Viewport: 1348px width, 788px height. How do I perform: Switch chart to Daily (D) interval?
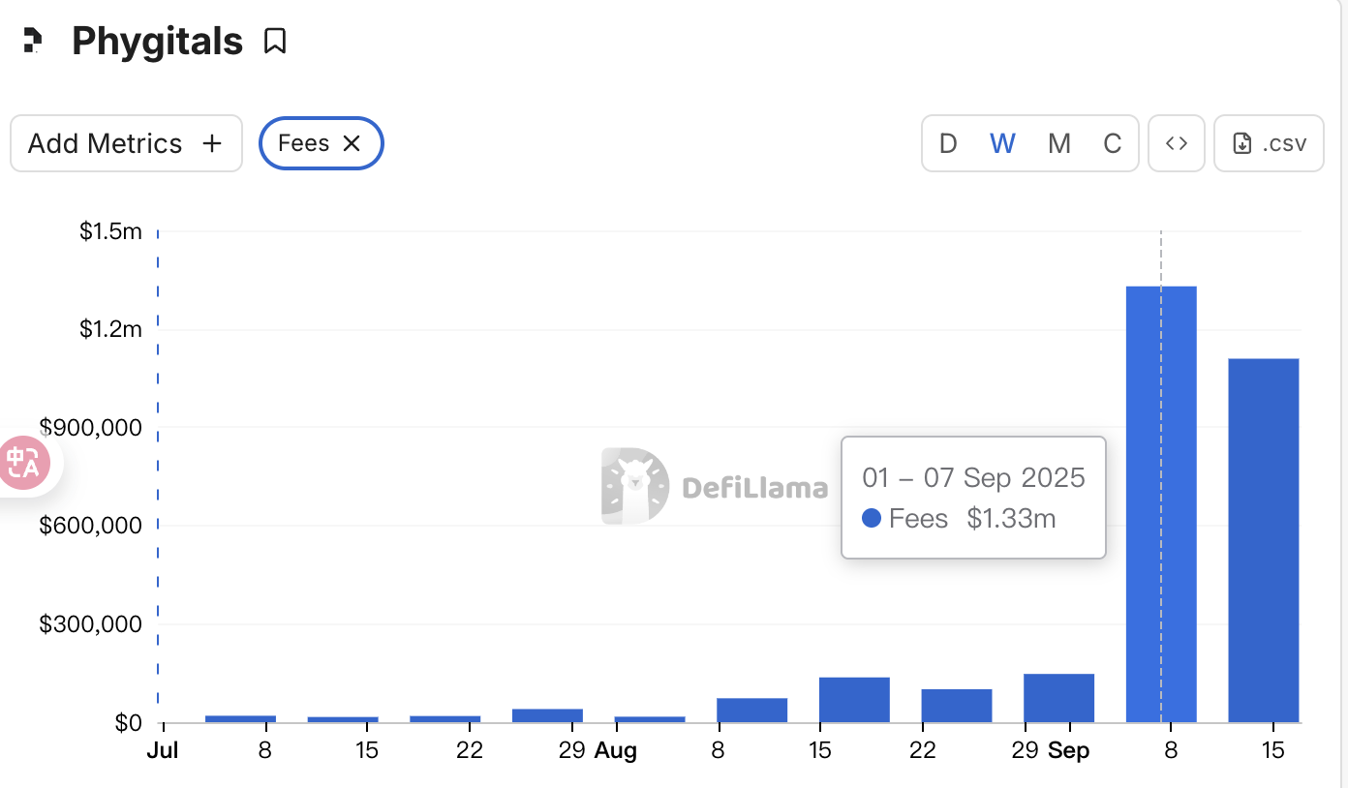point(948,143)
